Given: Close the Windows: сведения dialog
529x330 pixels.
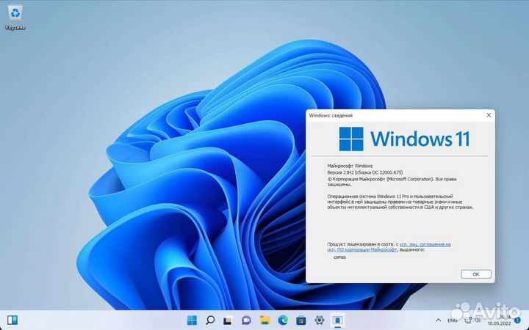Looking at the screenshot, I should [x=489, y=115].
